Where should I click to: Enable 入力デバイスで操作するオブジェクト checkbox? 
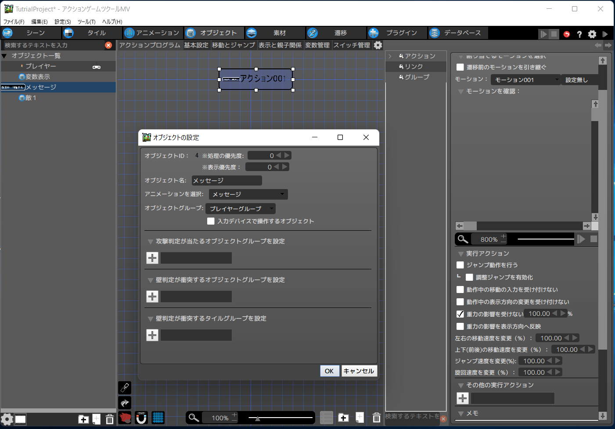point(211,221)
